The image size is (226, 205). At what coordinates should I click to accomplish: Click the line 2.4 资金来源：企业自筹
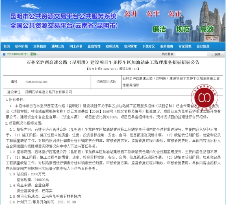click(x=29, y=185)
